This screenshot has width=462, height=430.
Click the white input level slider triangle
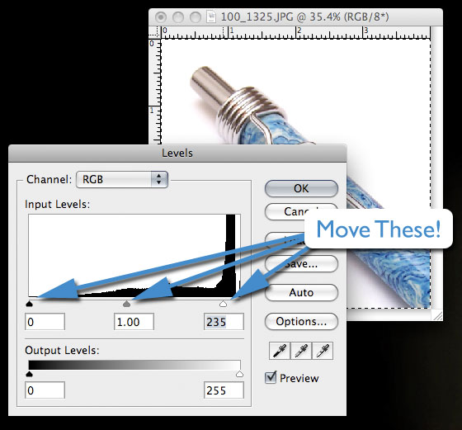(224, 304)
